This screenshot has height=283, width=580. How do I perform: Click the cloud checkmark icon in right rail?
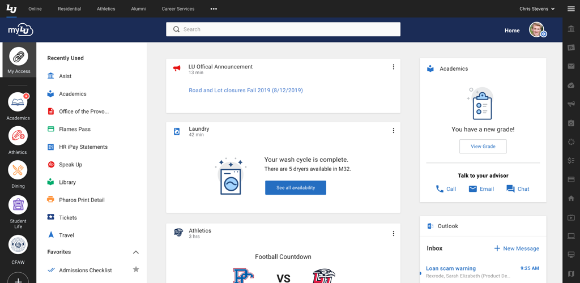[x=571, y=85]
